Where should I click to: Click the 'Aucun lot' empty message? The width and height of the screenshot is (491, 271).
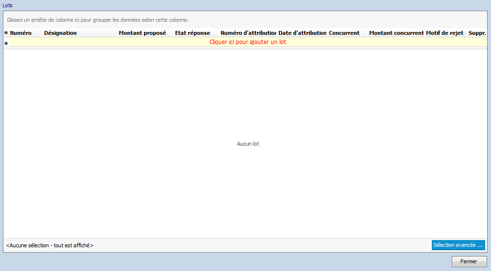(x=248, y=144)
